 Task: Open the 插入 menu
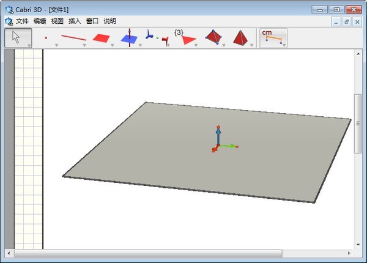point(75,21)
